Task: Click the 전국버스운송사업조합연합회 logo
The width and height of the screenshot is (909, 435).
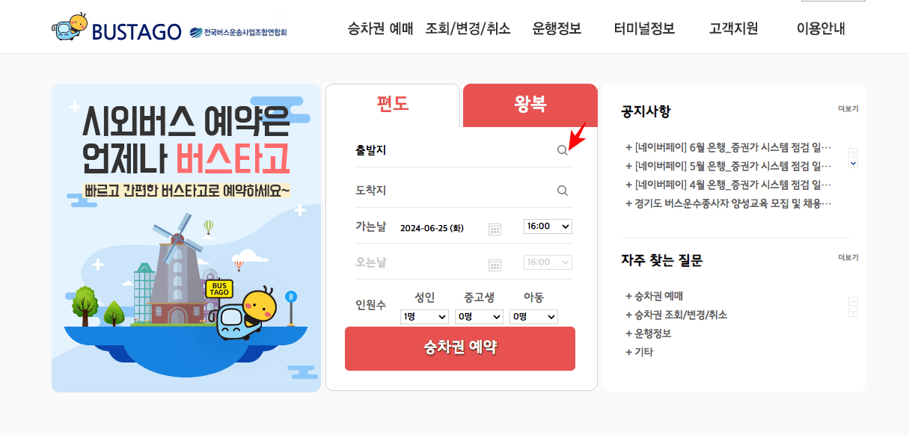Action: pos(238,32)
